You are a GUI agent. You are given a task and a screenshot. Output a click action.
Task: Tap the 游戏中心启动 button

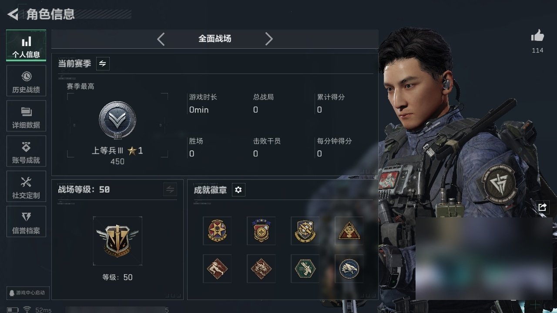26,293
